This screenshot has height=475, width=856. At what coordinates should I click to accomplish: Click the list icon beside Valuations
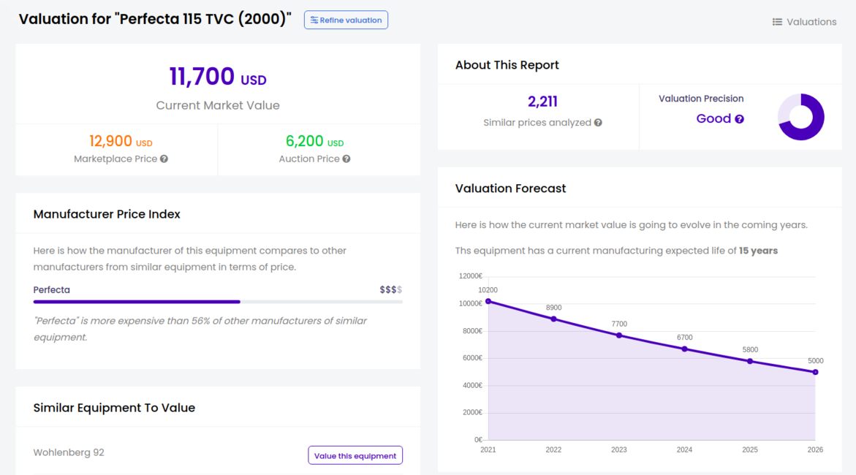pyautogui.click(x=777, y=22)
